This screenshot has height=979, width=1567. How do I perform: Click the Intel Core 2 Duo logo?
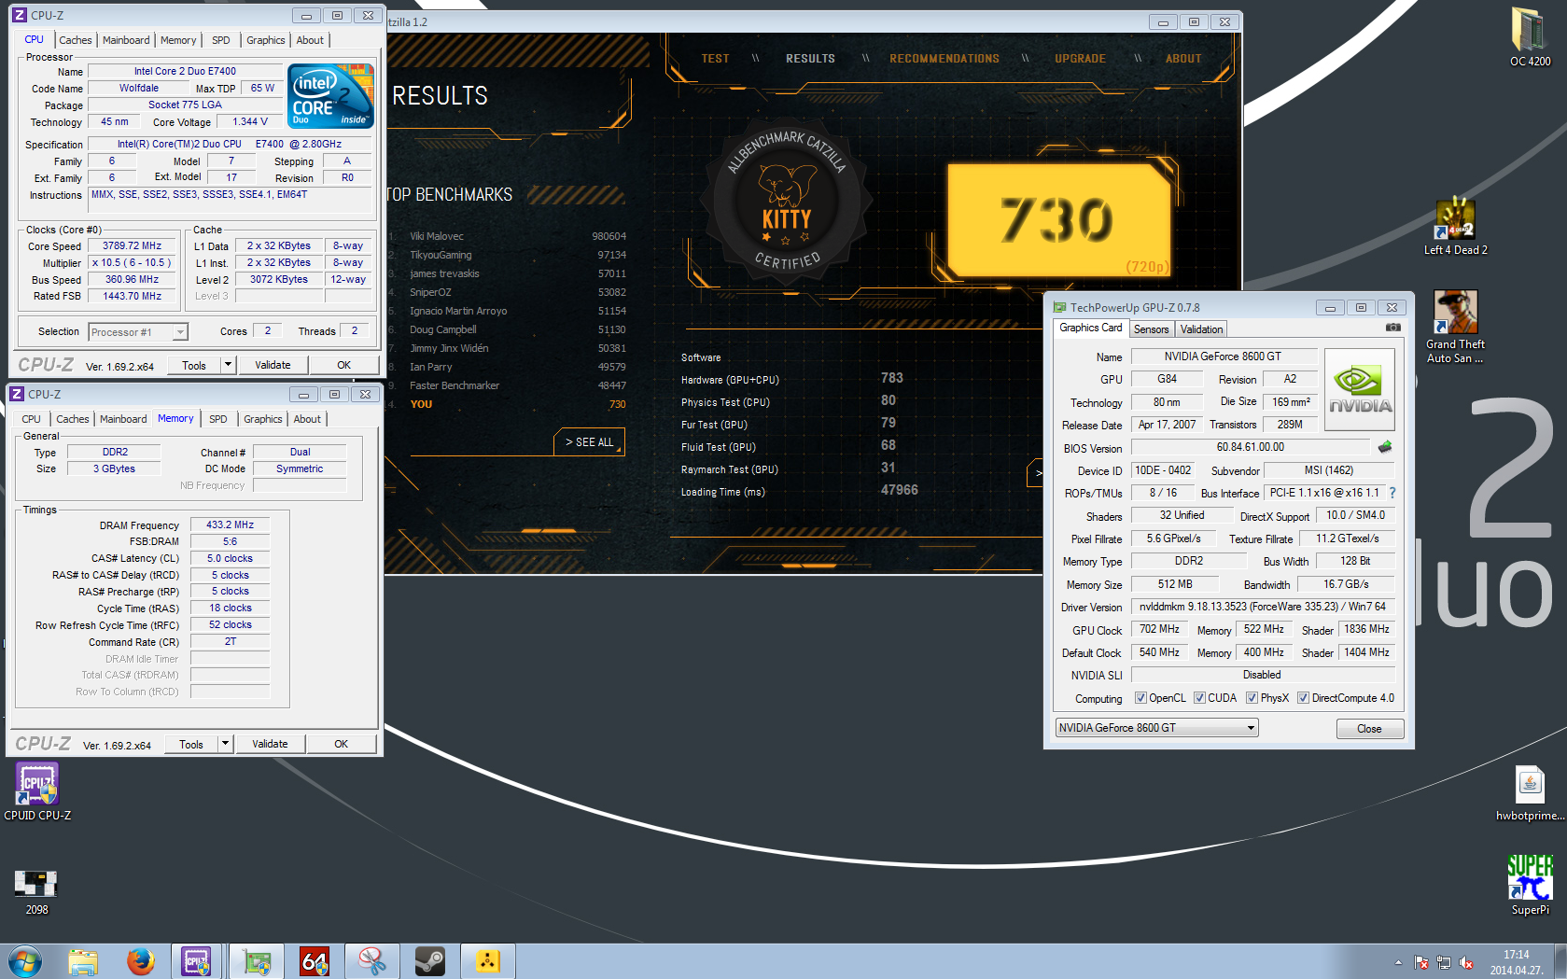(x=330, y=95)
